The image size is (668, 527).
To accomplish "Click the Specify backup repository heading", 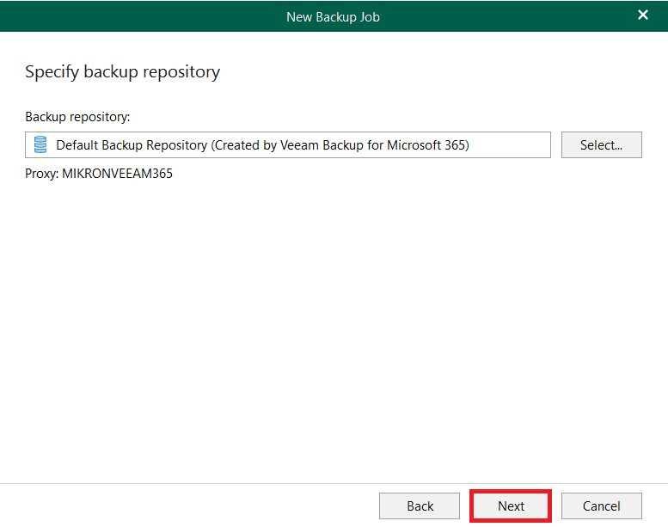I will (x=123, y=72).
